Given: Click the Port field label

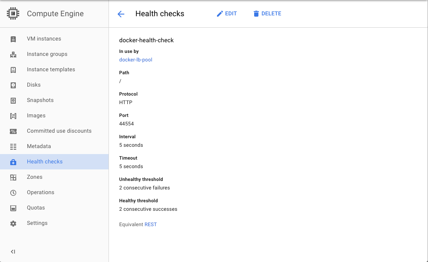Looking at the screenshot, I should [123, 115].
